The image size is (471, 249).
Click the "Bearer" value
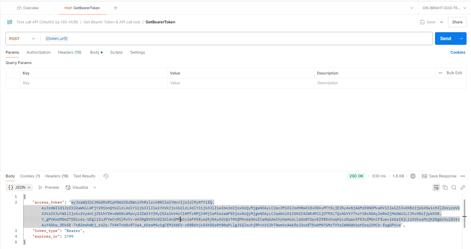pyautogui.click(x=73, y=231)
